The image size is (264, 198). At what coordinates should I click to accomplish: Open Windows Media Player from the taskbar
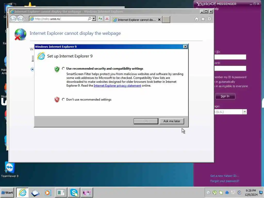(48, 193)
